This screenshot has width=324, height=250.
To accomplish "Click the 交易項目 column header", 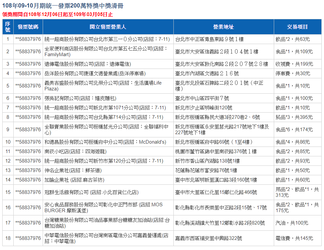I will pyautogui.click(x=298, y=27).
